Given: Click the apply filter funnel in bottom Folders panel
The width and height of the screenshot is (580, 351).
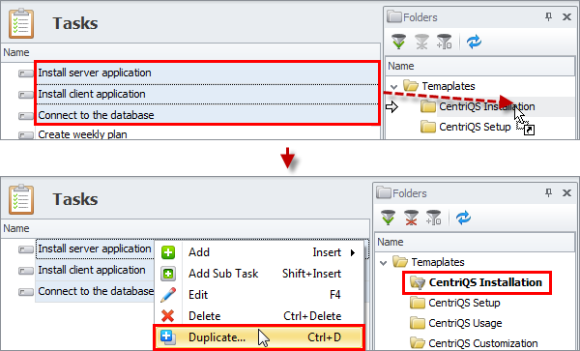Looking at the screenshot, I should [388, 218].
